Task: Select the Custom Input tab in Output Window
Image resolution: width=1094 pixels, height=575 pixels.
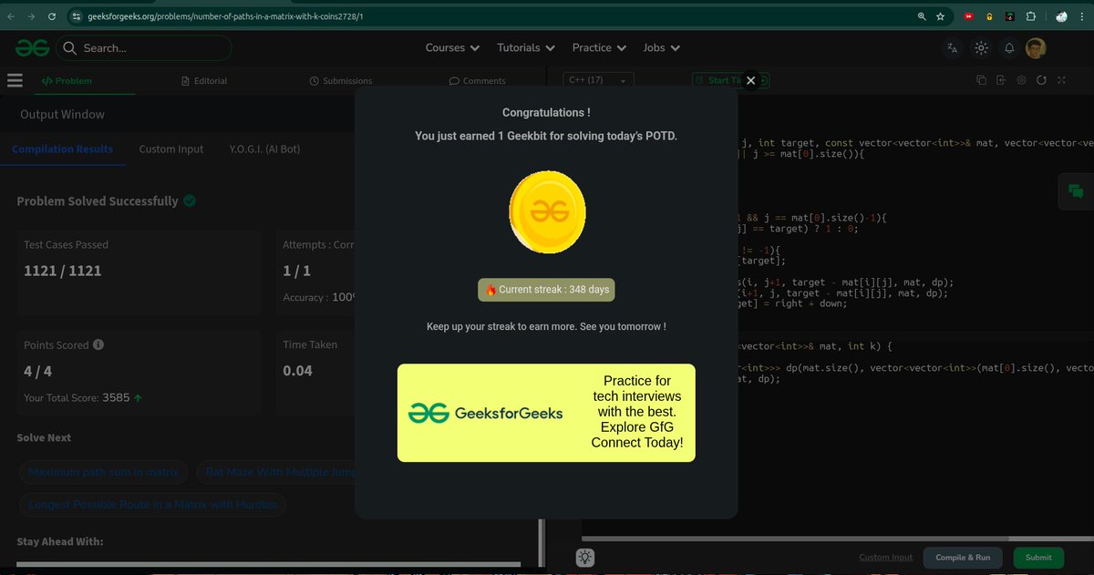Action: tap(171, 149)
